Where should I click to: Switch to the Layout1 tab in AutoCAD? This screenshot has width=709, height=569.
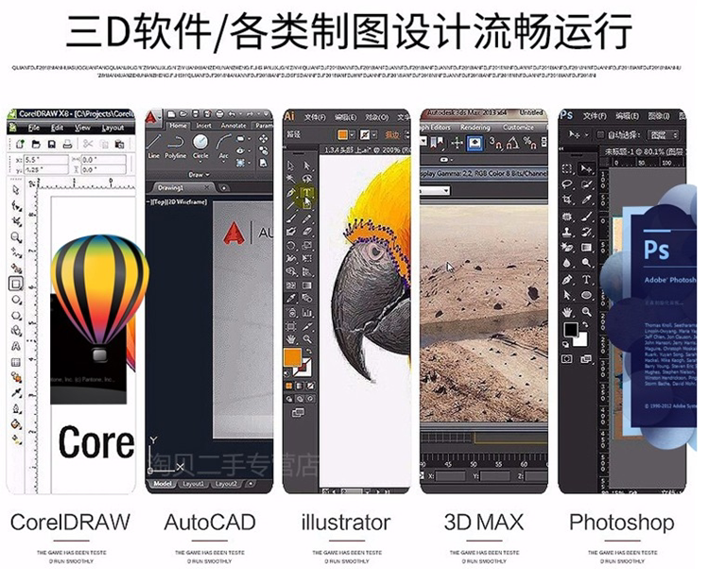(x=193, y=484)
